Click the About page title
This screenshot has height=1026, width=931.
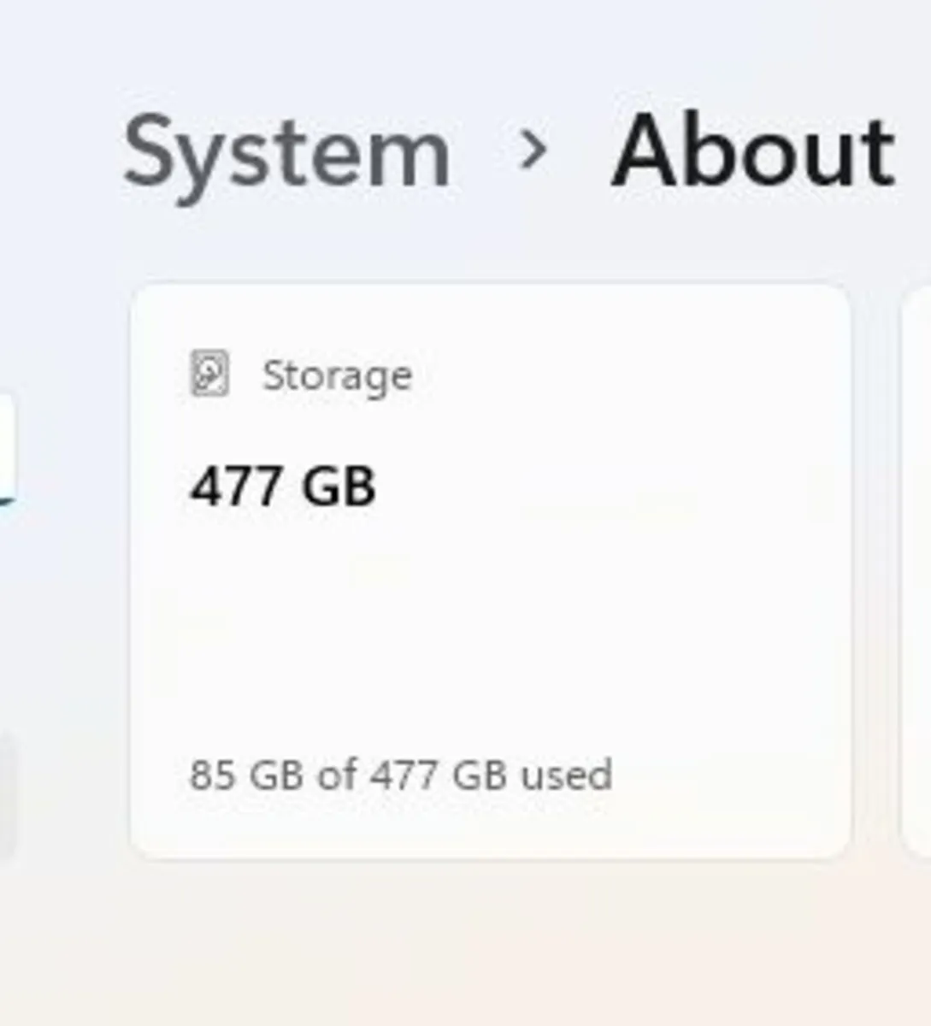click(x=753, y=152)
